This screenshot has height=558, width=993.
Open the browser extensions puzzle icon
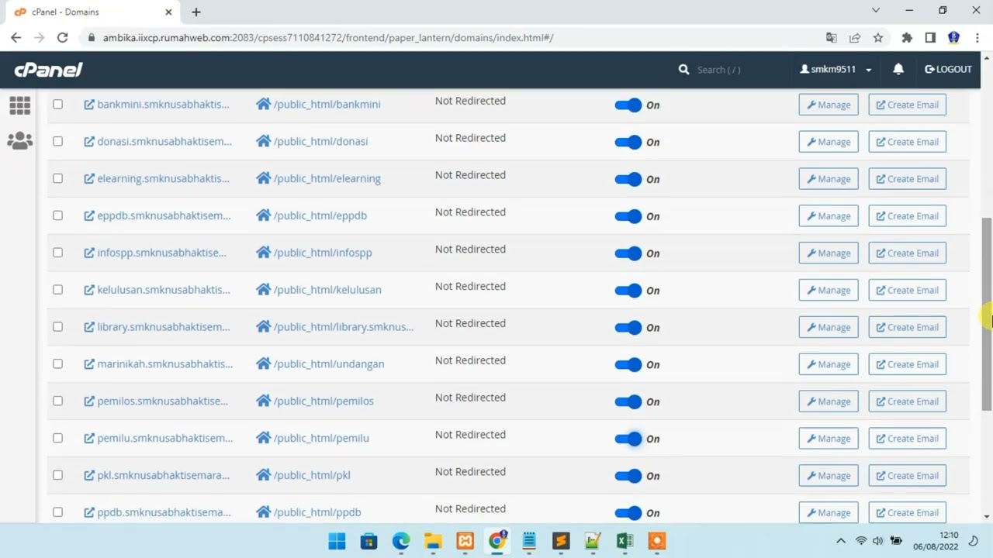pos(907,37)
